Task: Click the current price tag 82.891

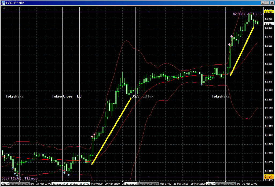Action: [x=268, y=24]
